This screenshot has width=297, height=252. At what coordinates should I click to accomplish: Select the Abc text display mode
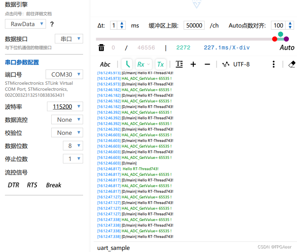(x=105, y=64)
